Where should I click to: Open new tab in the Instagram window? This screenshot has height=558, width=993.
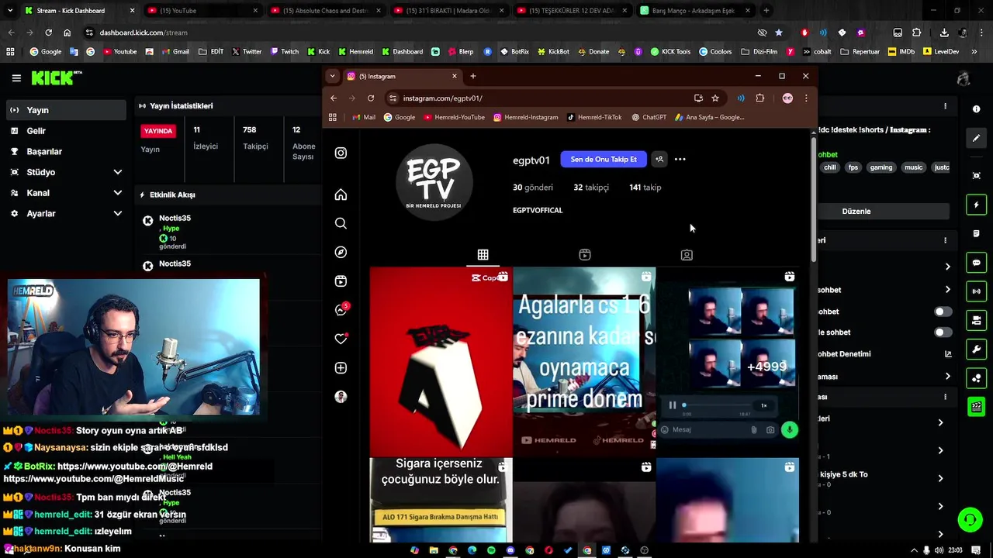pos(472,76)
